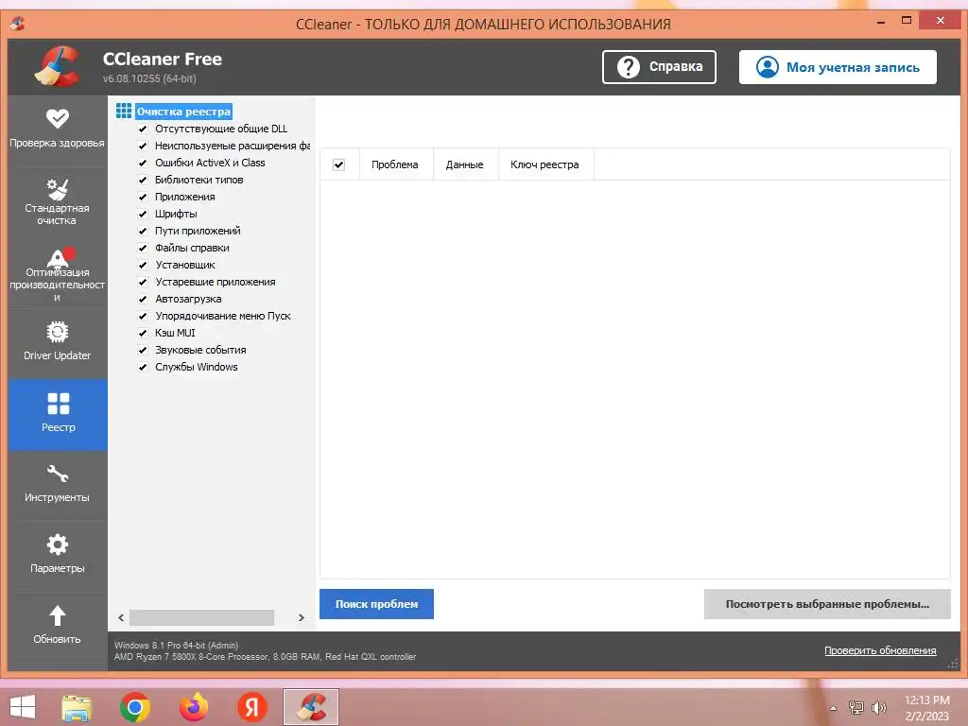Uncheck Приложения checkbox
968x726 pixels.
[143, 197]
